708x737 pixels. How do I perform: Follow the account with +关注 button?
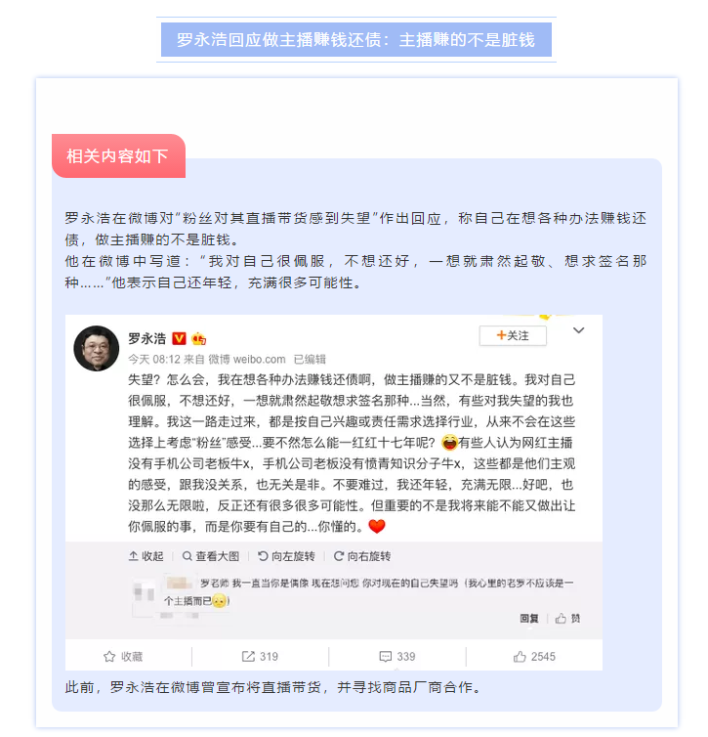513,335
